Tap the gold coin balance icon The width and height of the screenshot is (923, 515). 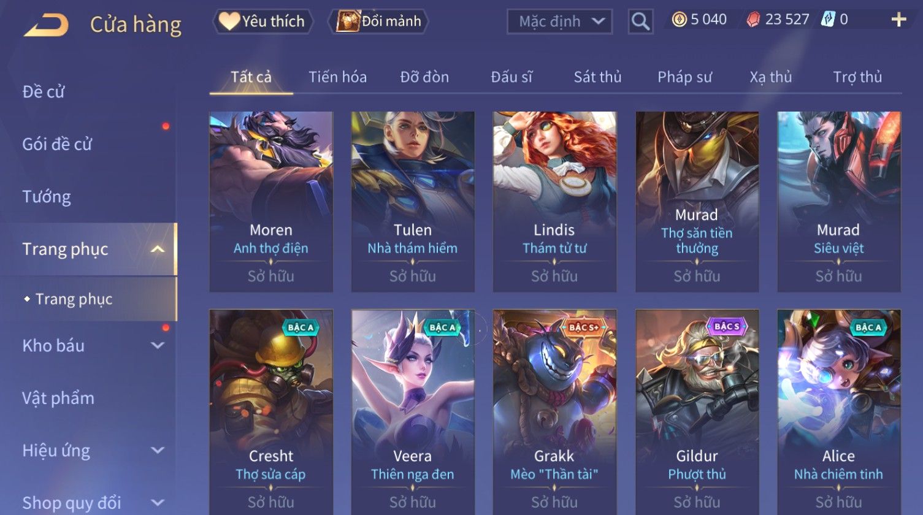point(679,20)
